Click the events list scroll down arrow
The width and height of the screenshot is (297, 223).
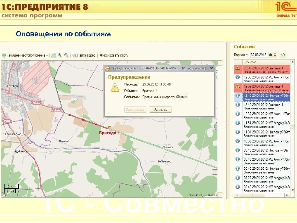(x=292, y=190)
